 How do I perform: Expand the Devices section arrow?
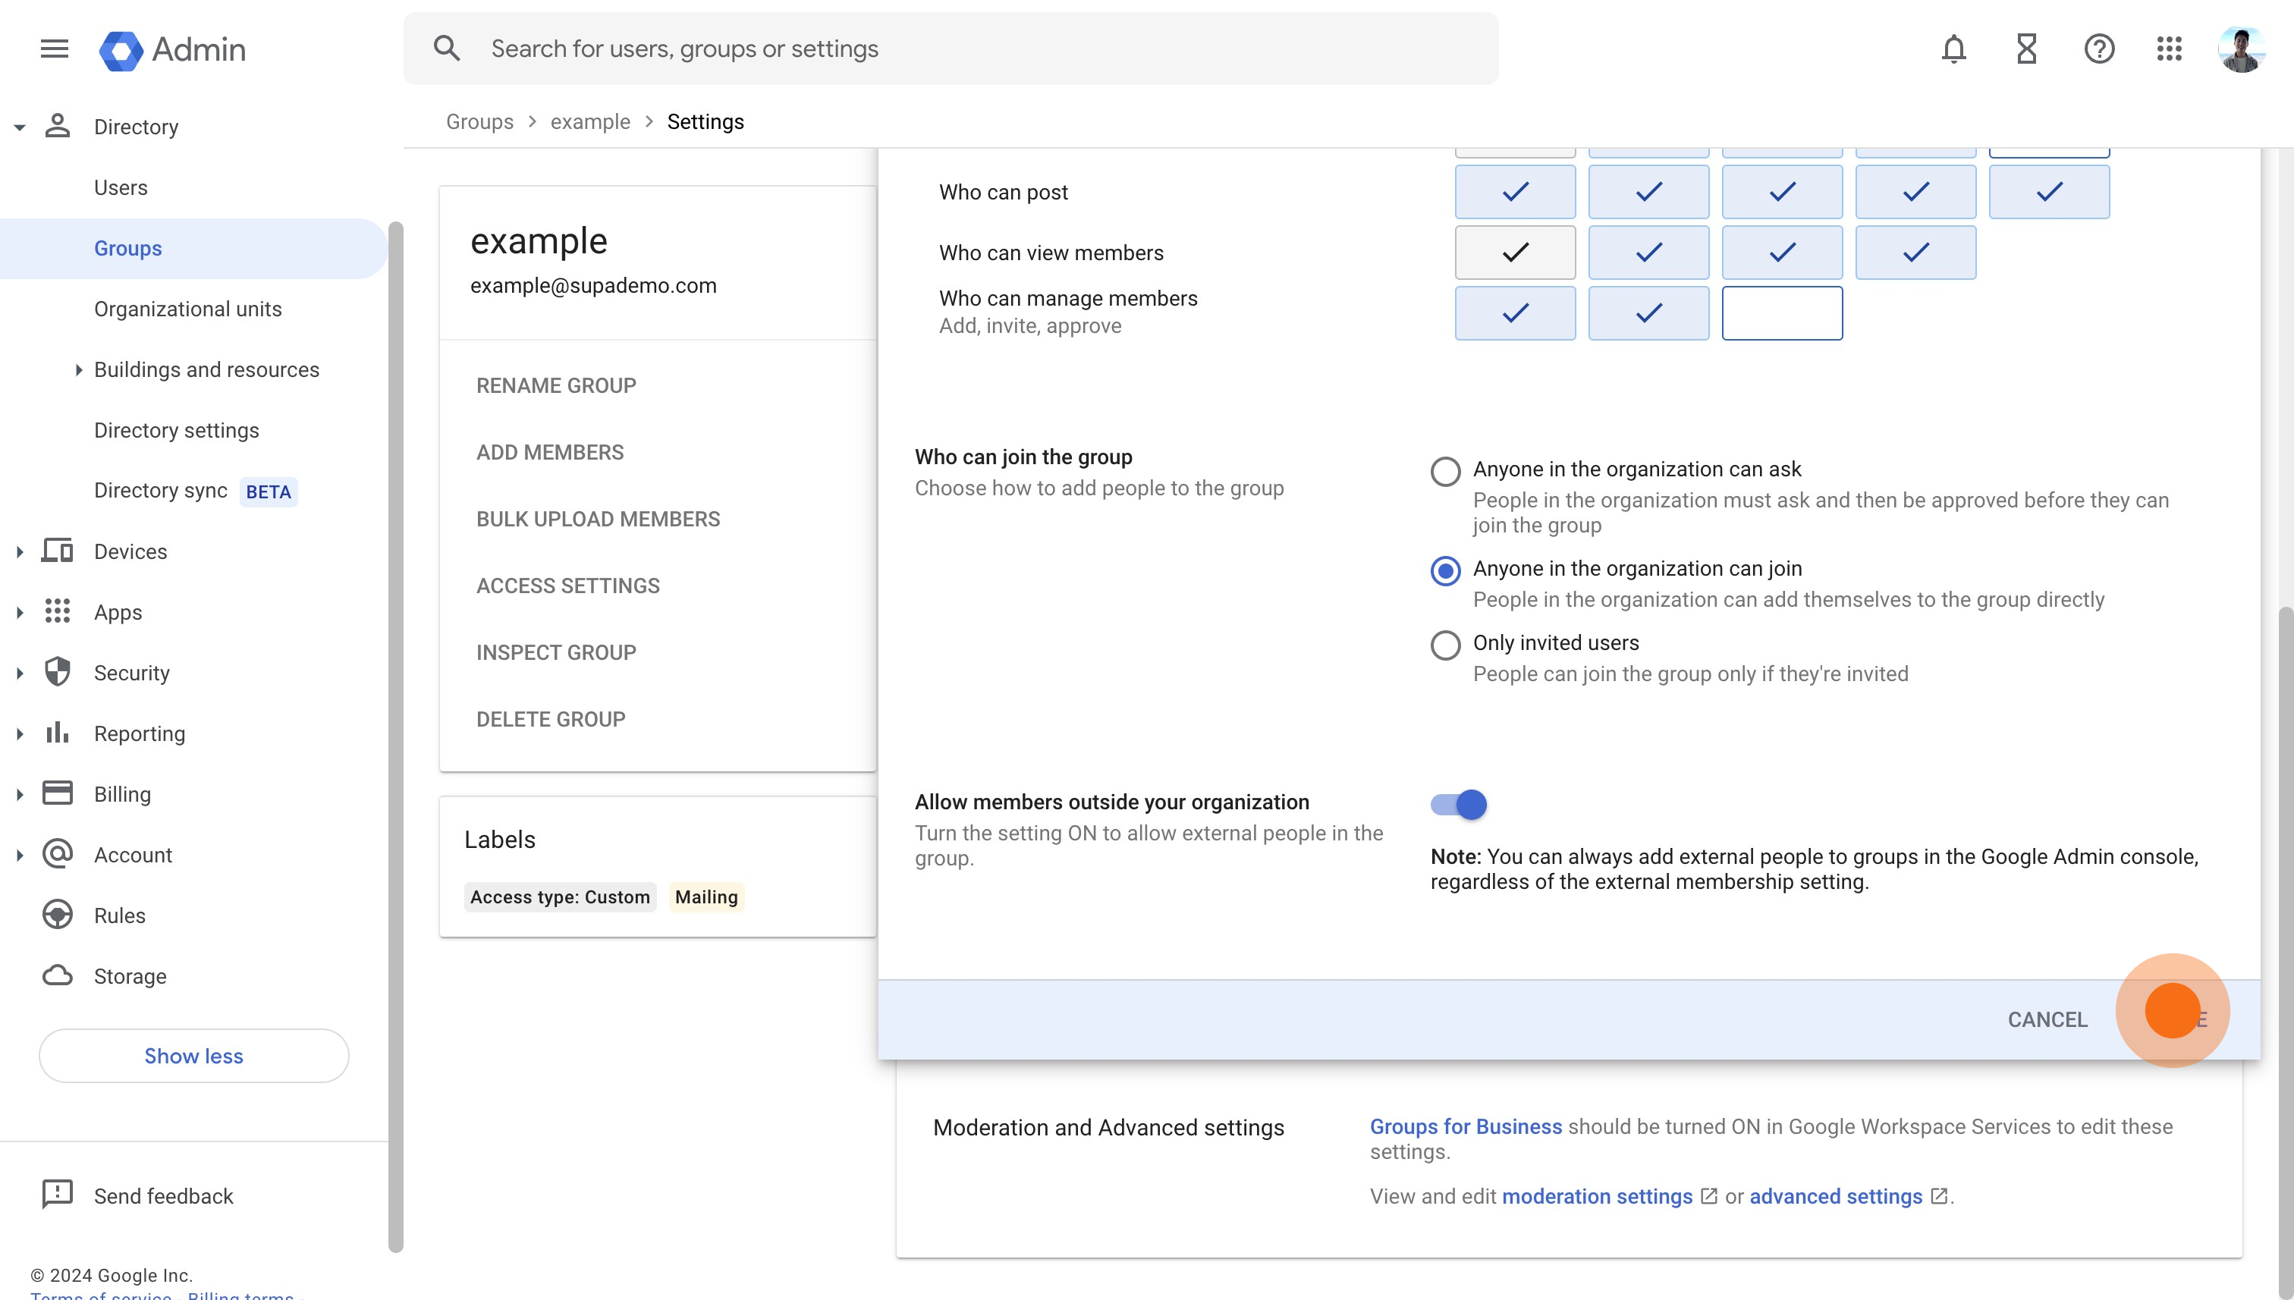(x=19, y=552)
